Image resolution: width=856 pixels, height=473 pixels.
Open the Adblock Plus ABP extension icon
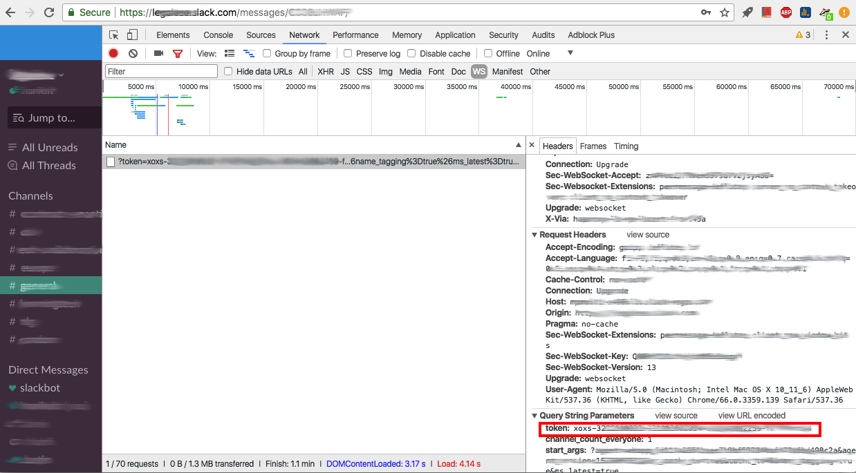[786, 12]
